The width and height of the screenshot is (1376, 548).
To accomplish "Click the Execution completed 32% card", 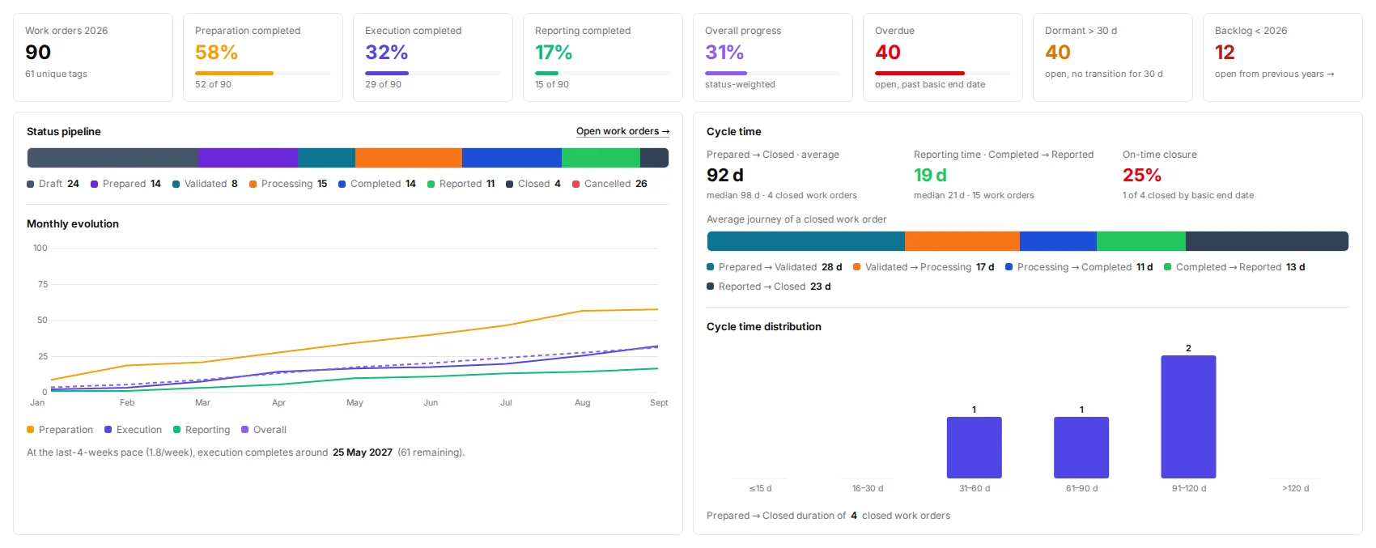I will [433, 57].
